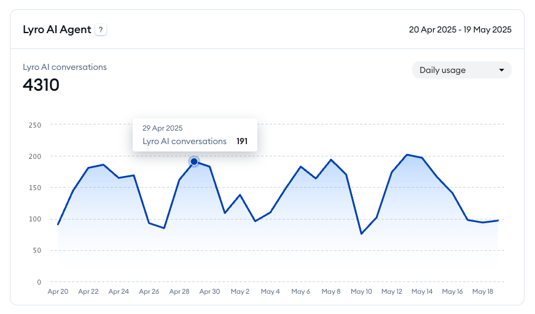The height and width of the screenshot is (314, 535).
Task: Click the 200 y-axis label
Action: [x=35, y=156]
